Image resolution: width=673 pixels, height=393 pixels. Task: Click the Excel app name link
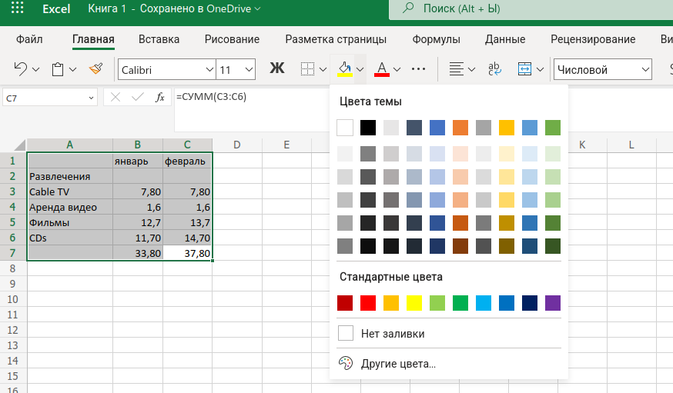[x=56, y=8]
